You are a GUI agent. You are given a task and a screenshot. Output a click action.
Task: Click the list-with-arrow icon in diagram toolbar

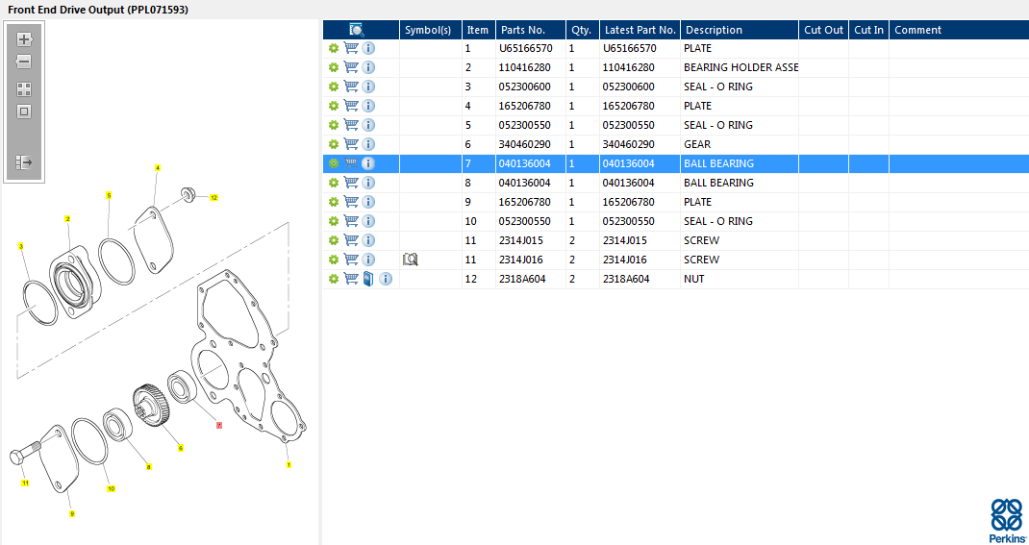[24, 162]
